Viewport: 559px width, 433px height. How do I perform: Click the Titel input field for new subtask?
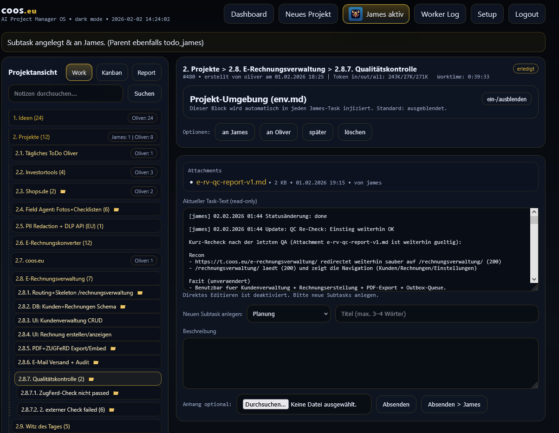pyautogui.click(x=436, y=314)
